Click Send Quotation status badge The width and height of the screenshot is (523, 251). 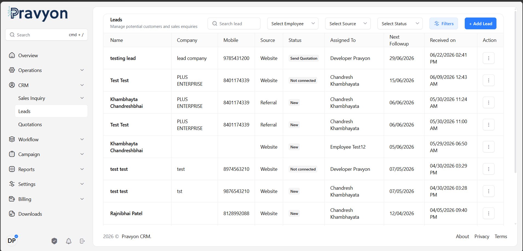[x=304, y=58]
